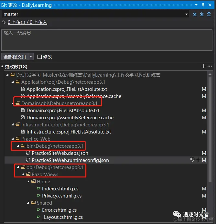Viewport: 216px width, 224px height.
Task: Select _Layout.cshtml.g.cs file
Action: pyautogui.click(x=62, y=217)
